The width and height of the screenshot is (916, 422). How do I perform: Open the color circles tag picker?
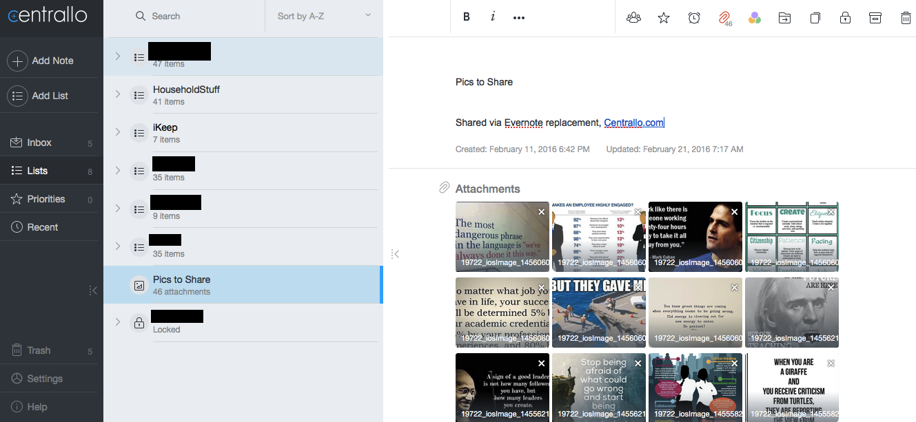(x=754, y=18)
